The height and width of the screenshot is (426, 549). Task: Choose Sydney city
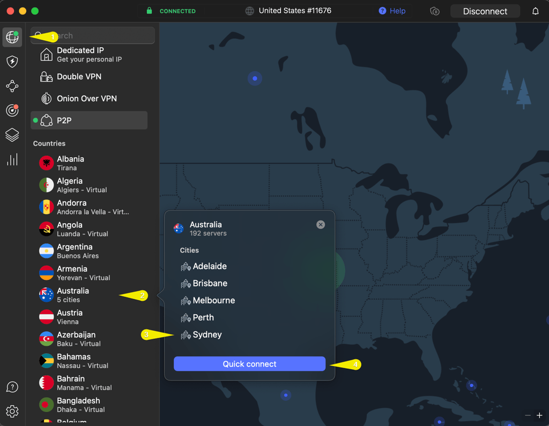click(202, 335)
